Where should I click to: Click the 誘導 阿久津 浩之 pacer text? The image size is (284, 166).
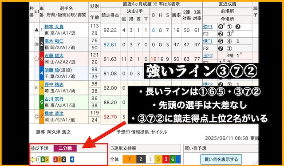[53, 132]
